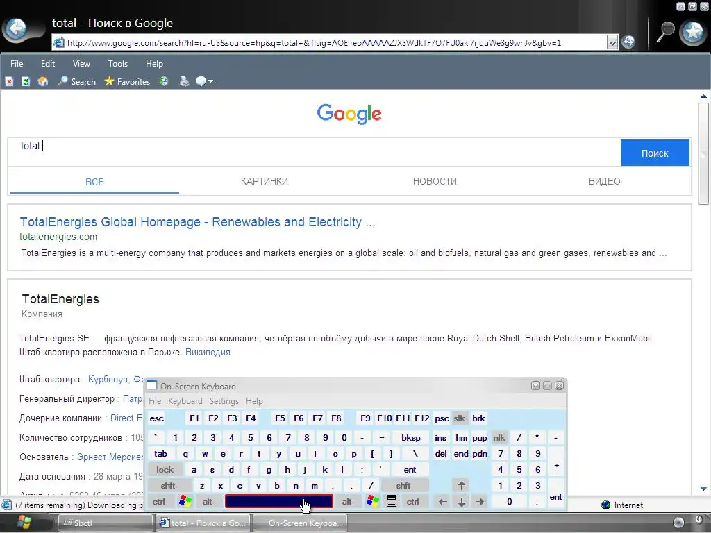Viewport: 711px width, 533px height.
Task: Click the bksp key on On-Screen Keyboard
Action: click(411, 438)
